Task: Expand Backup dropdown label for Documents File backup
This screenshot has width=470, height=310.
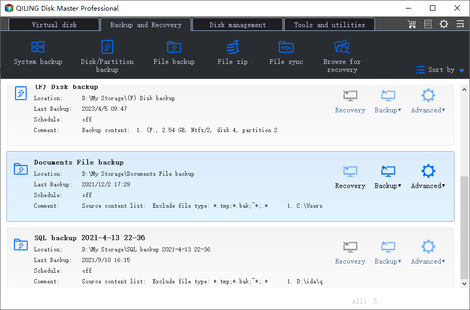Action: click(388, 186)
